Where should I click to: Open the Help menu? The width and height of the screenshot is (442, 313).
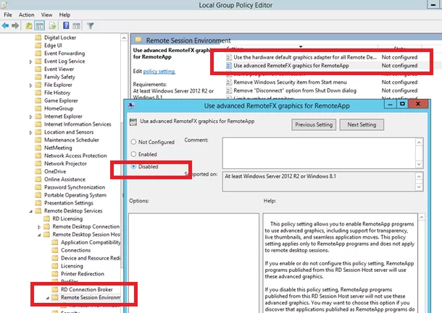64,15
